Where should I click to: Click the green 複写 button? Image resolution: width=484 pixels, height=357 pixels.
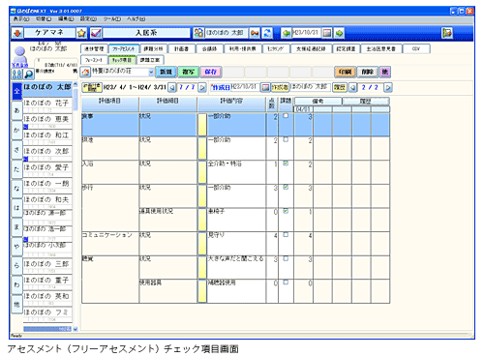pos(188,72)
